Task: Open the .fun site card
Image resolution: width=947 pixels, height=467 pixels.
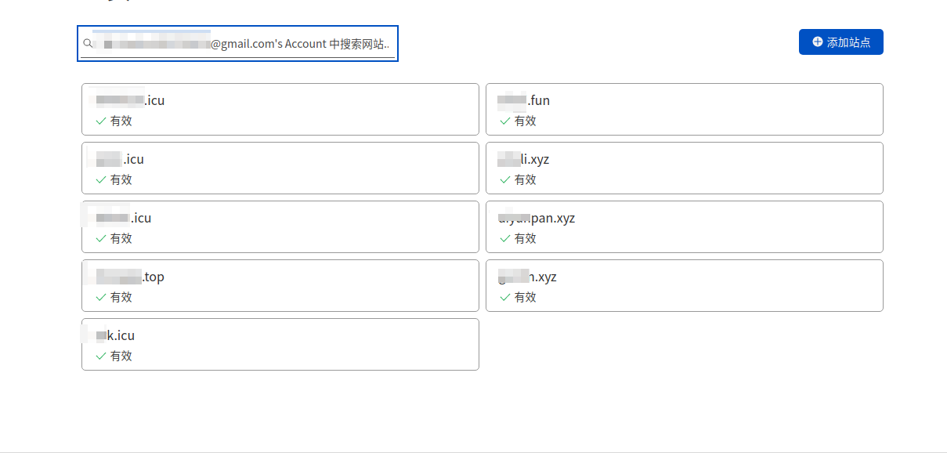Action: click(684, 109)
